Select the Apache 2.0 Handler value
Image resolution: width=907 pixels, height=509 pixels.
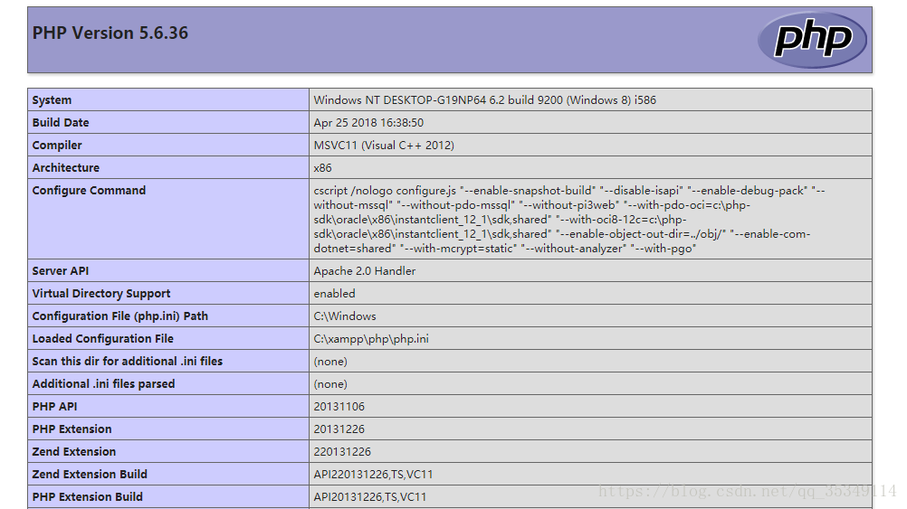(x=365, y=270)
